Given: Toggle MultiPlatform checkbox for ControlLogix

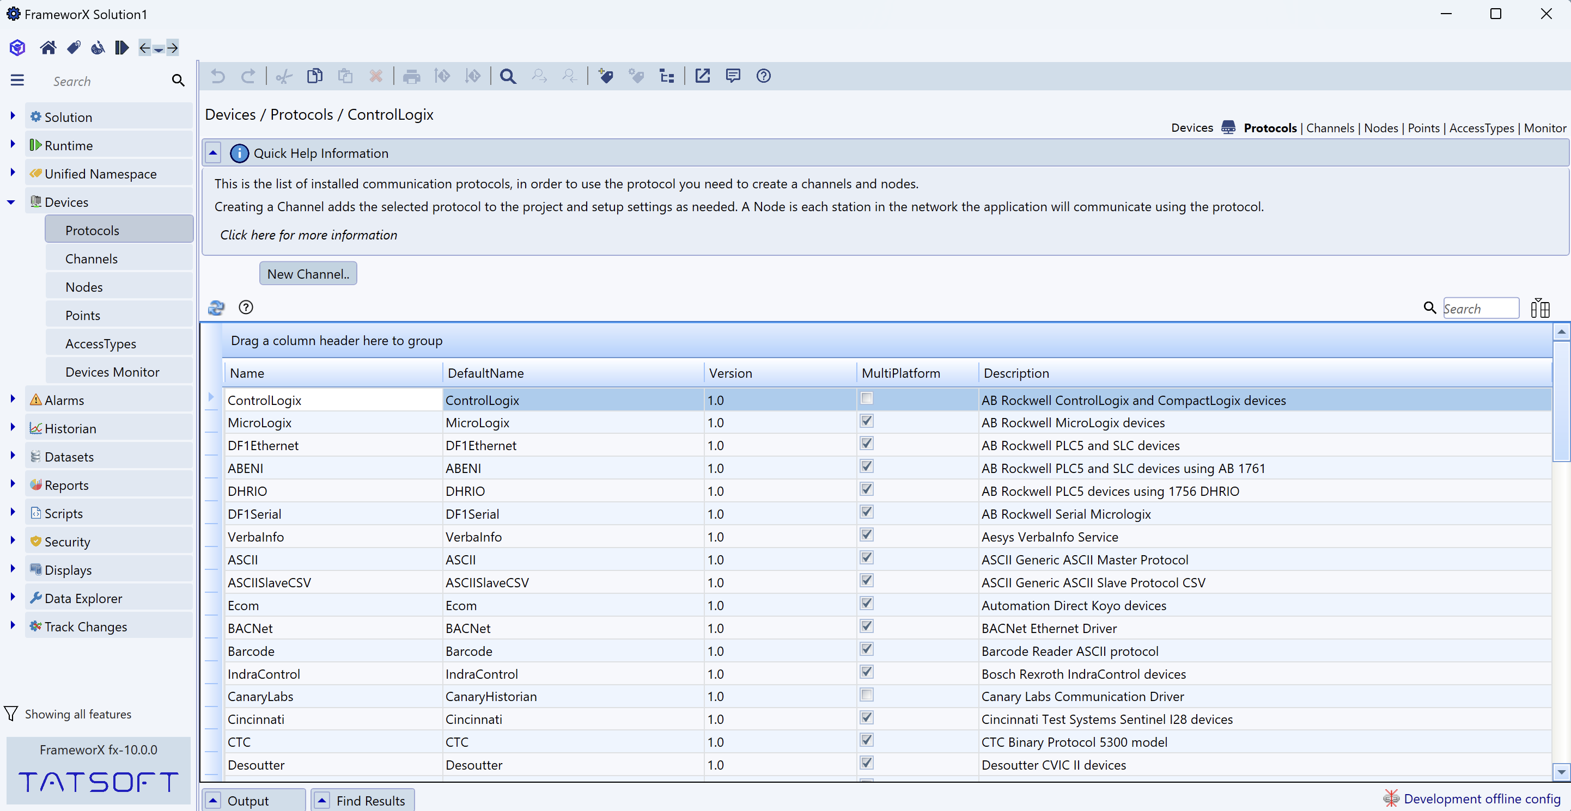Looking at the screenshot, I should point(866,398).
